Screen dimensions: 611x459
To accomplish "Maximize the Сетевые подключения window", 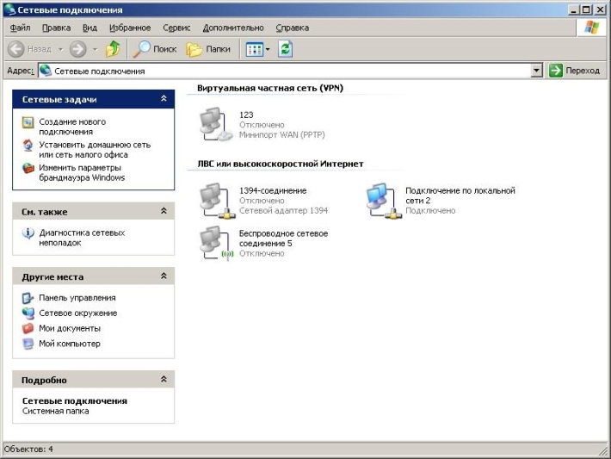I will pos(586,9).
